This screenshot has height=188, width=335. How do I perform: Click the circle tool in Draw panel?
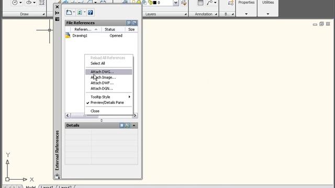pos(15,3)
